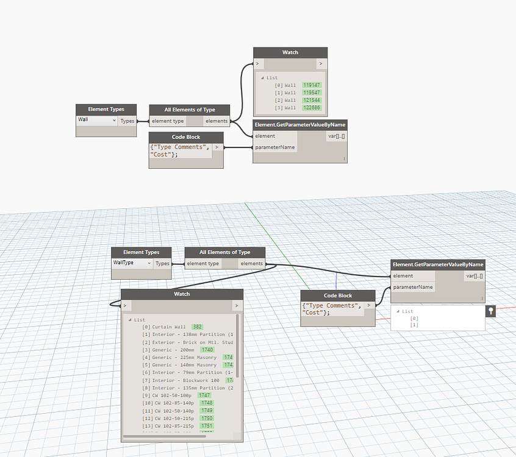Select the lower Watch node by its header
Viewport: 516px width, 457px height.
182,293
